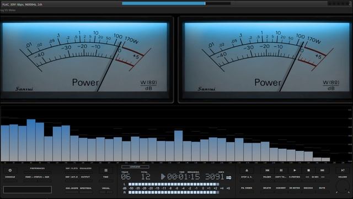Click the COPY TO... button

[281, 177]
